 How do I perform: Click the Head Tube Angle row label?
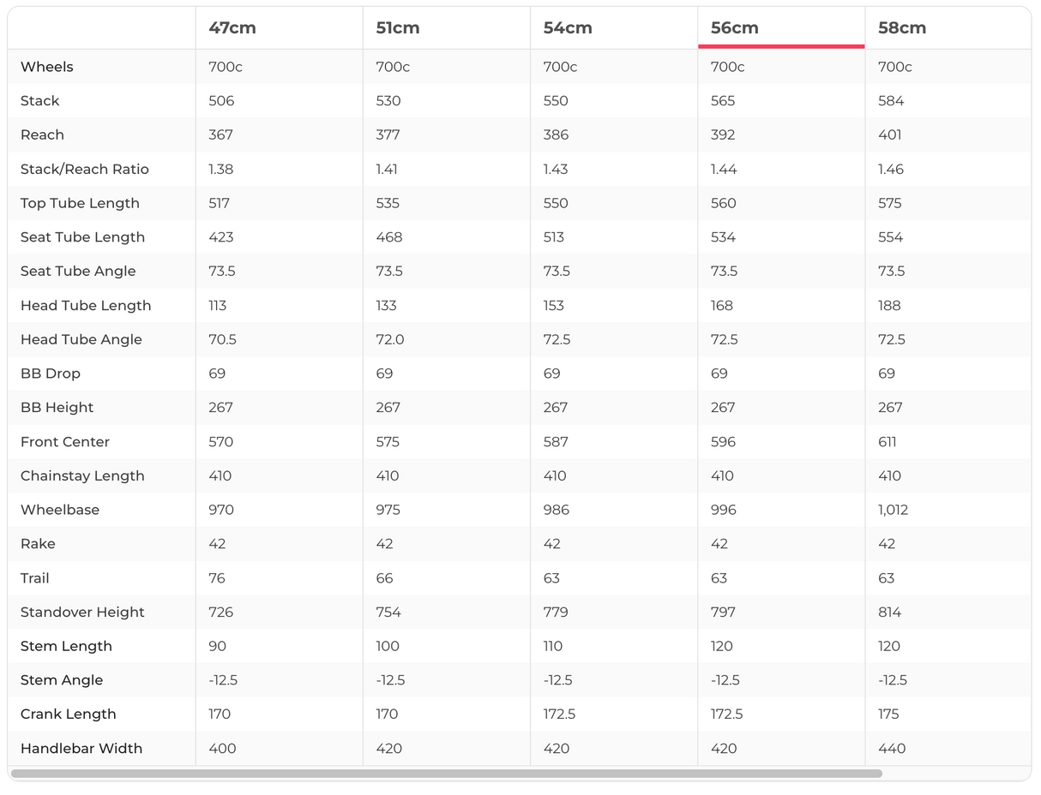pyautogui.click(x=81, y=339)
